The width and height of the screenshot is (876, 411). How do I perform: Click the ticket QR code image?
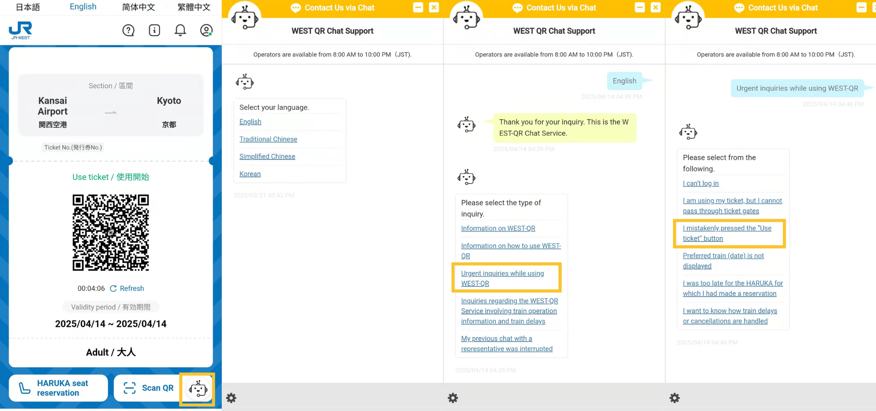(111, 232)
